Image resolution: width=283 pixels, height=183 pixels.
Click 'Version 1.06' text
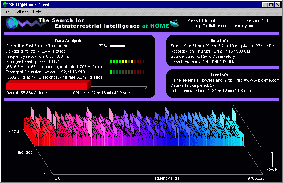click(x=258, y=20)
